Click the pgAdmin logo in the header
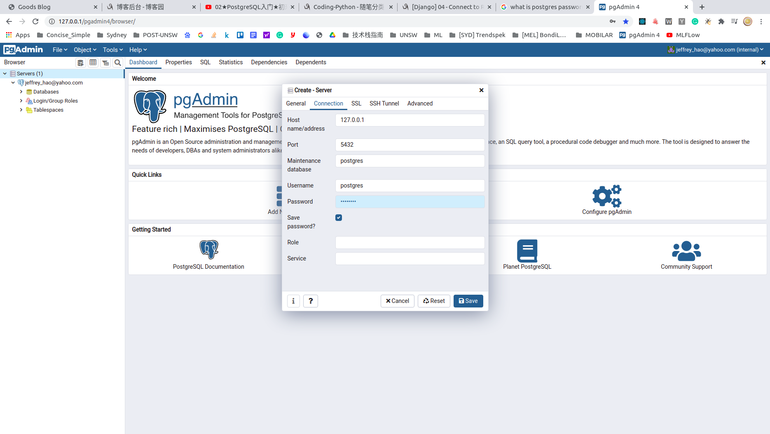The height and width of the screenshot is (434, 770). tap(23, 50)
